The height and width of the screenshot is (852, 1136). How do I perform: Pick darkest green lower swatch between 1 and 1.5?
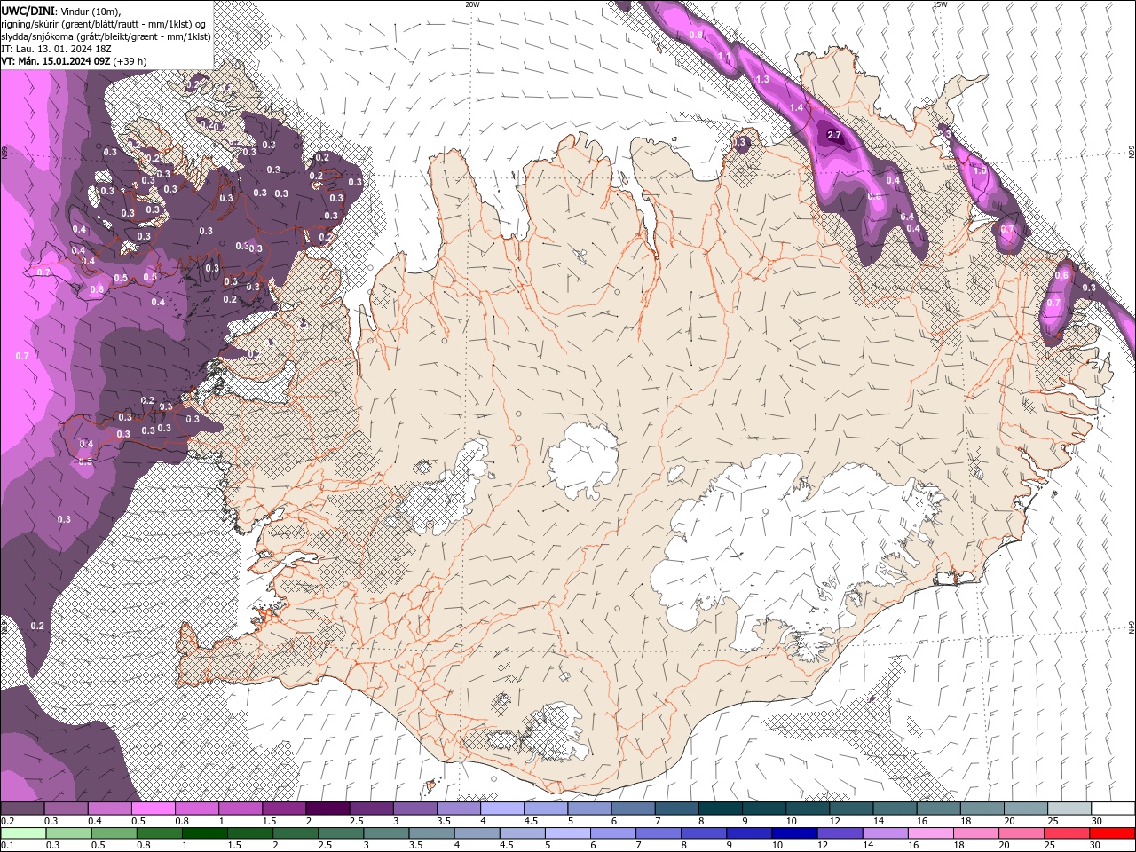point(204,833)
